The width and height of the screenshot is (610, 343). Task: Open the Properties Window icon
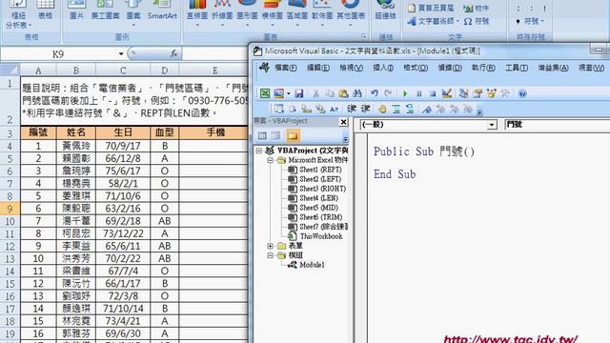[x=478, y=93]
